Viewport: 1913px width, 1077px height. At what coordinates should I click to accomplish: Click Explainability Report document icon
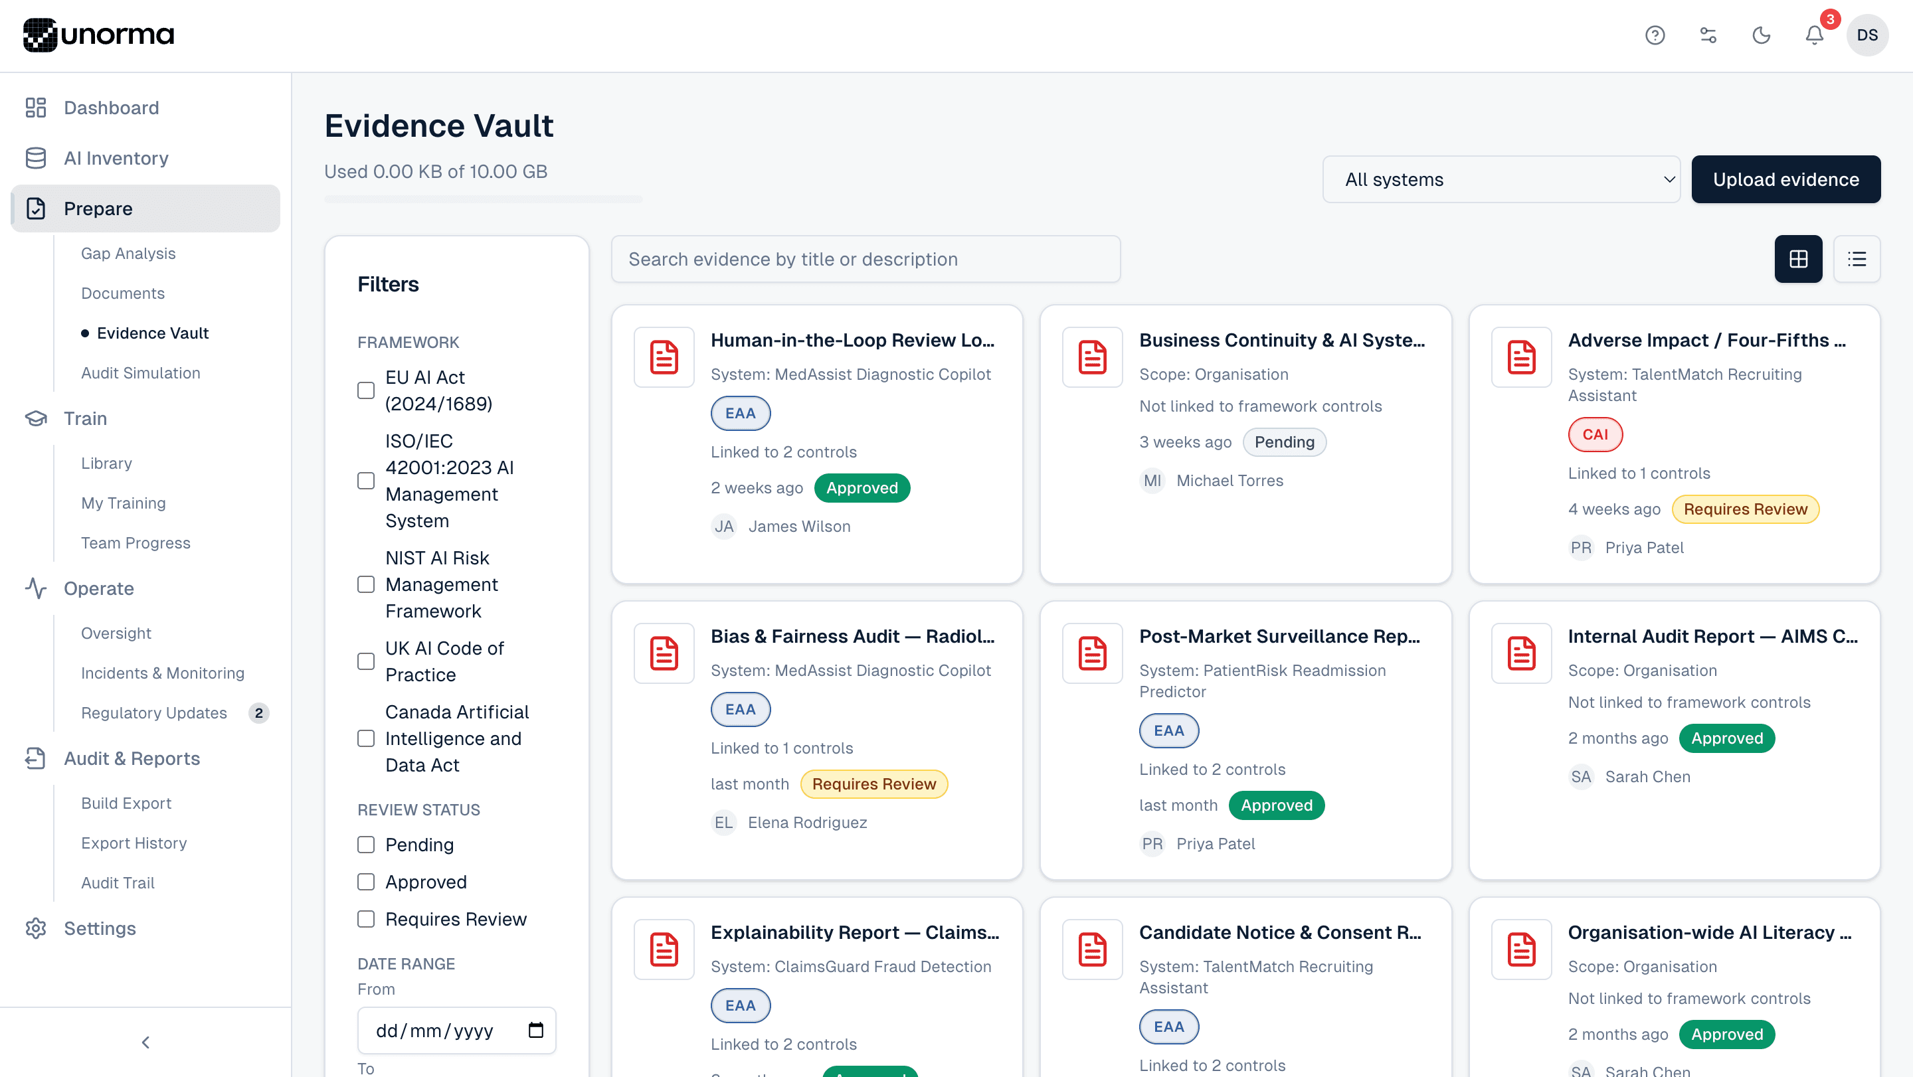[x=664, y=950]
